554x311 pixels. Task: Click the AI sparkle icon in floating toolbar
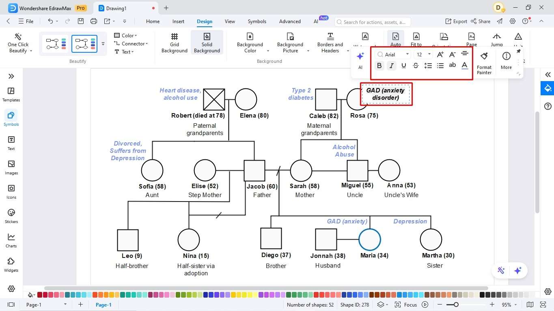pos(360,61)
